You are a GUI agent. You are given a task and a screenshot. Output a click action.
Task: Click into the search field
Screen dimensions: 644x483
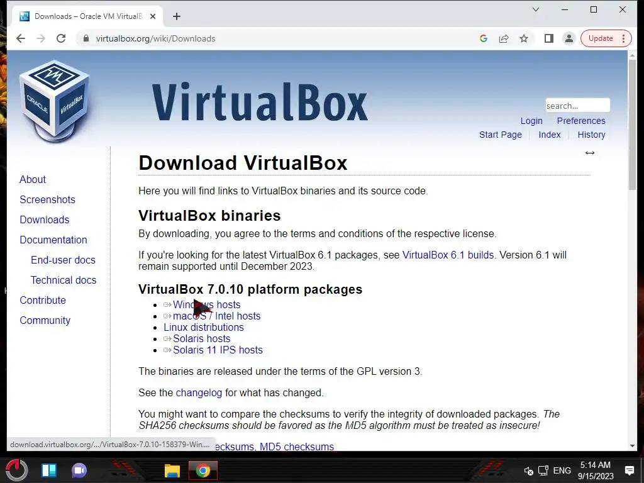tap(577, 105)
